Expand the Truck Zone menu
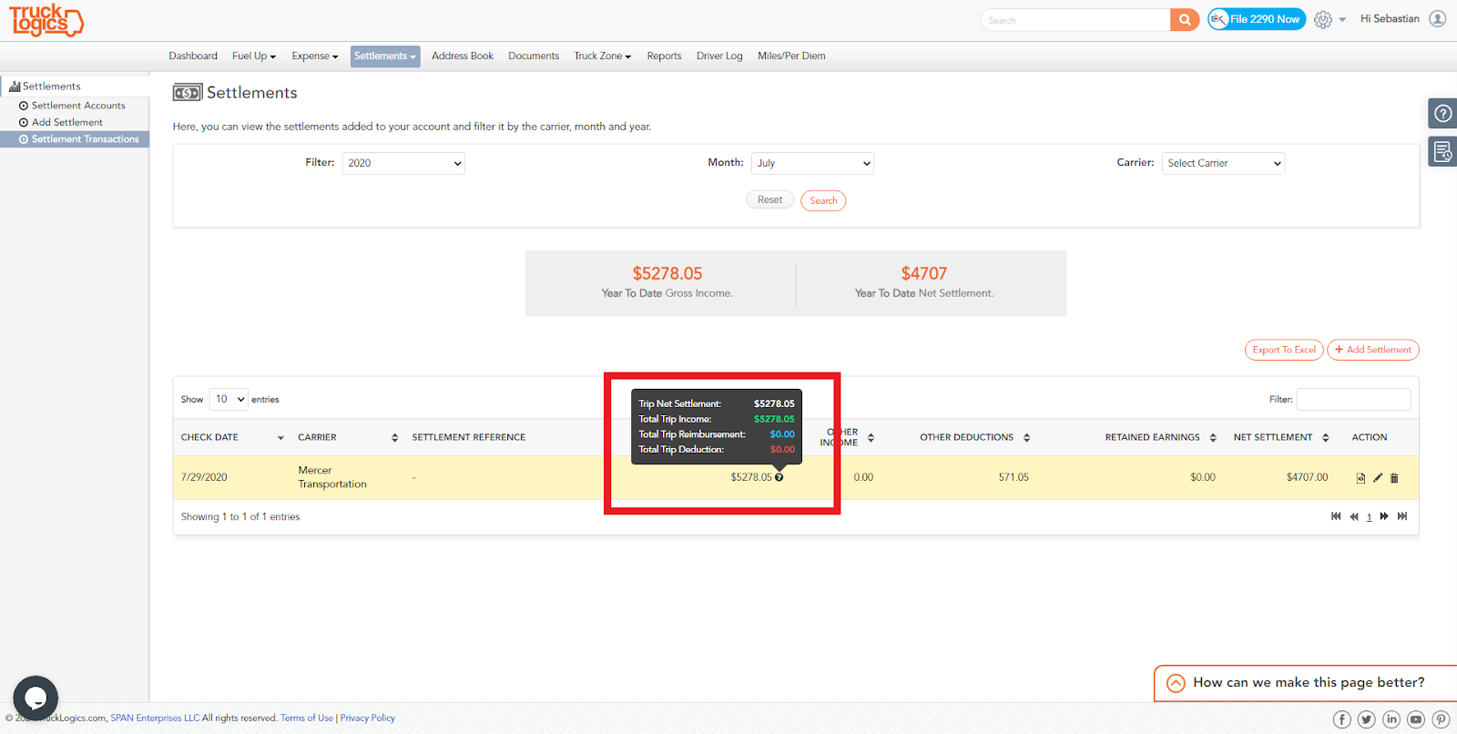1457x734 pixels. tap(603, 56)
